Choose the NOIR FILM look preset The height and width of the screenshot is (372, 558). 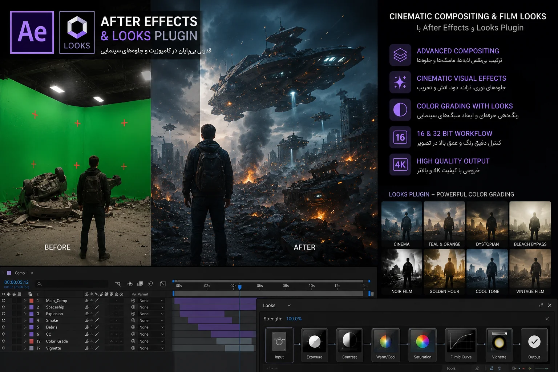(401, 272)
